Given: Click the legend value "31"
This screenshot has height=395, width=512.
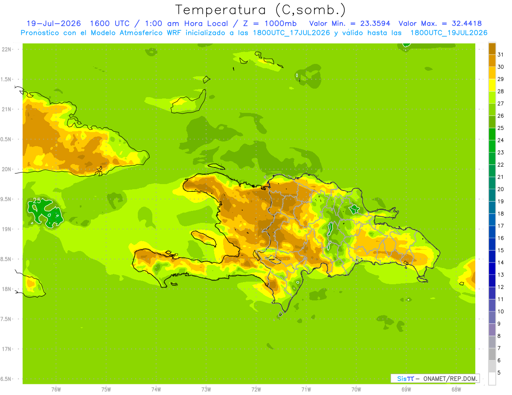Looking at the screenshot, I should coord(501,55).
